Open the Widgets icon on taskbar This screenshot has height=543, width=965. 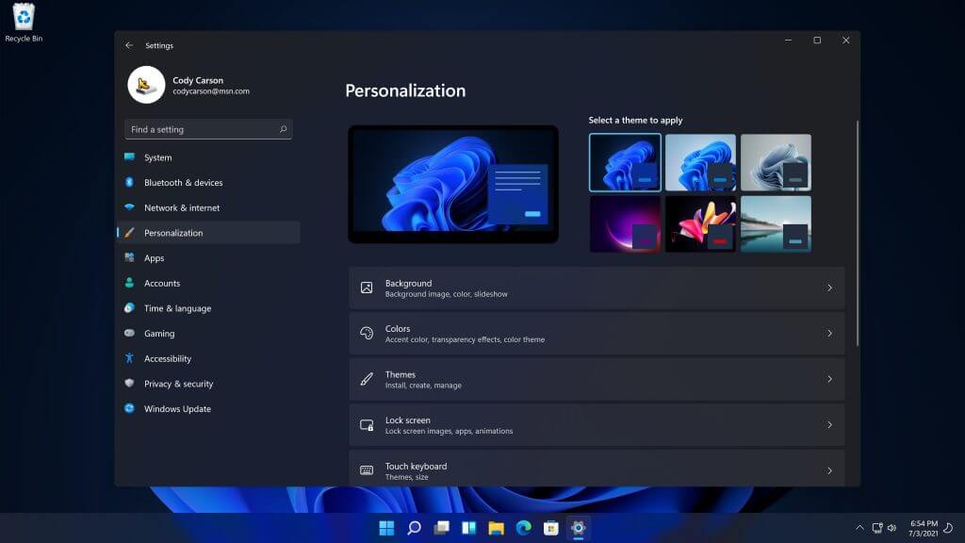coord(469,528)
